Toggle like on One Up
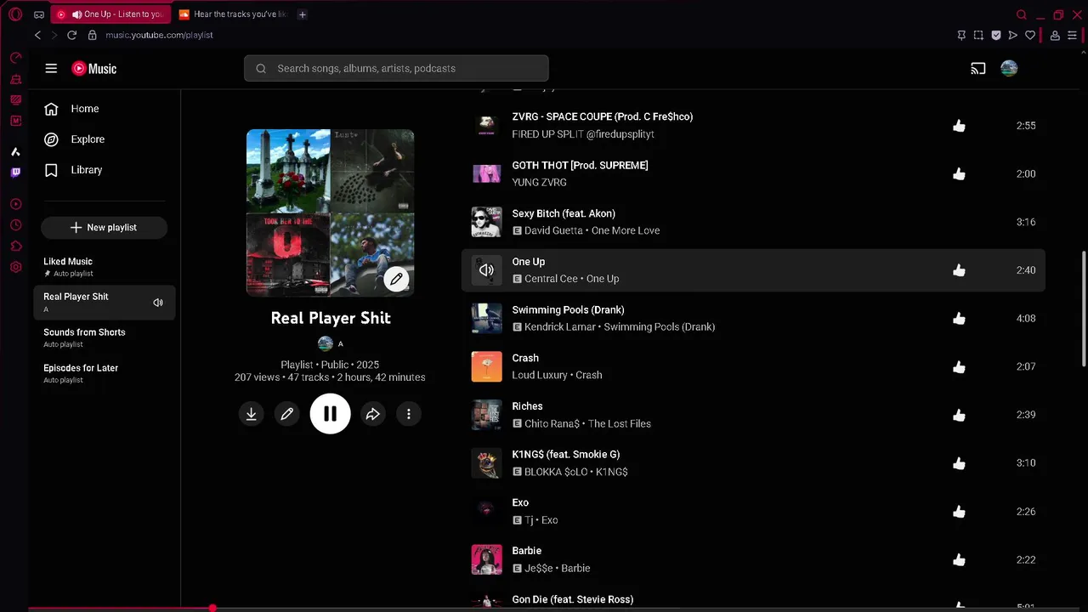This screenshot has height=612, width=1088. click(x=959, y=270)
